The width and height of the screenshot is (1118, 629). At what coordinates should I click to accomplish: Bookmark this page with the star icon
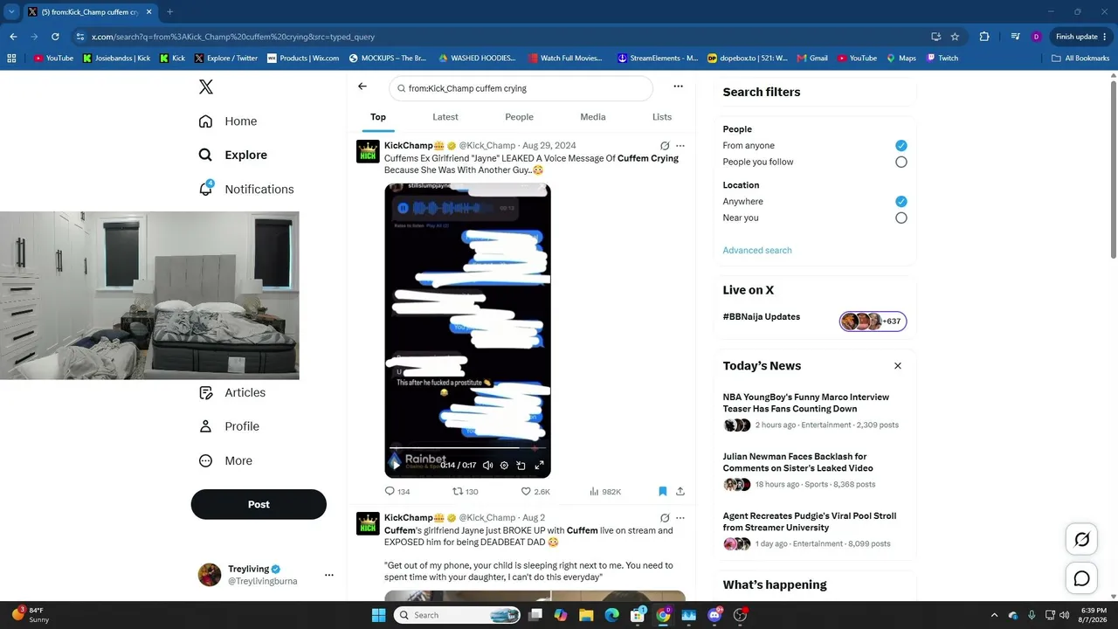pos(955,37)
